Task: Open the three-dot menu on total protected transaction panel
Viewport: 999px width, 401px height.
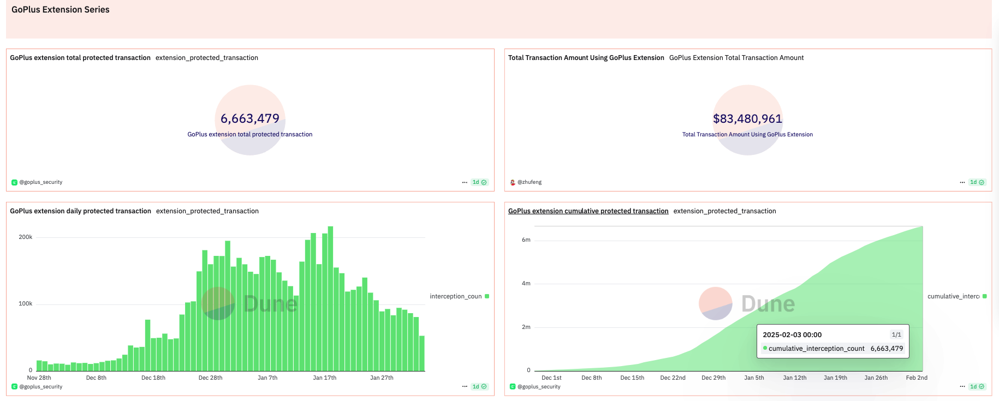Action: click(x=465, y=182)
